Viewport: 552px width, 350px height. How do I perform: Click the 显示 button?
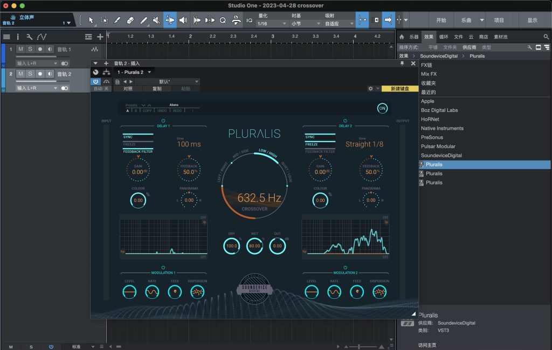(532, 20)
